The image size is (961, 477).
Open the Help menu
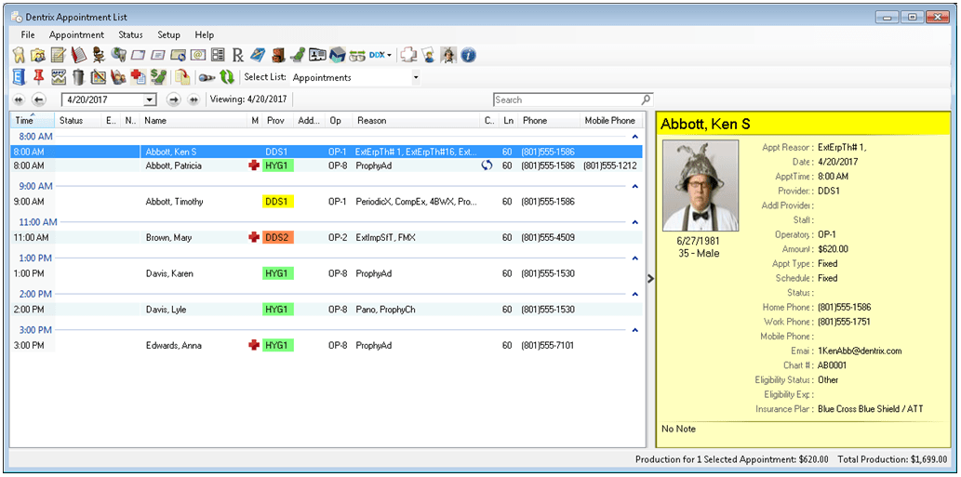(x=204, y=35)
